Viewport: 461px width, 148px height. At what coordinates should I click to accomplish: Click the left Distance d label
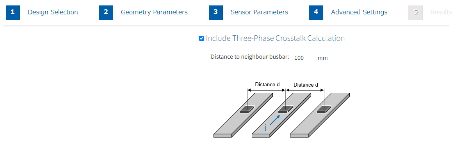267,85
